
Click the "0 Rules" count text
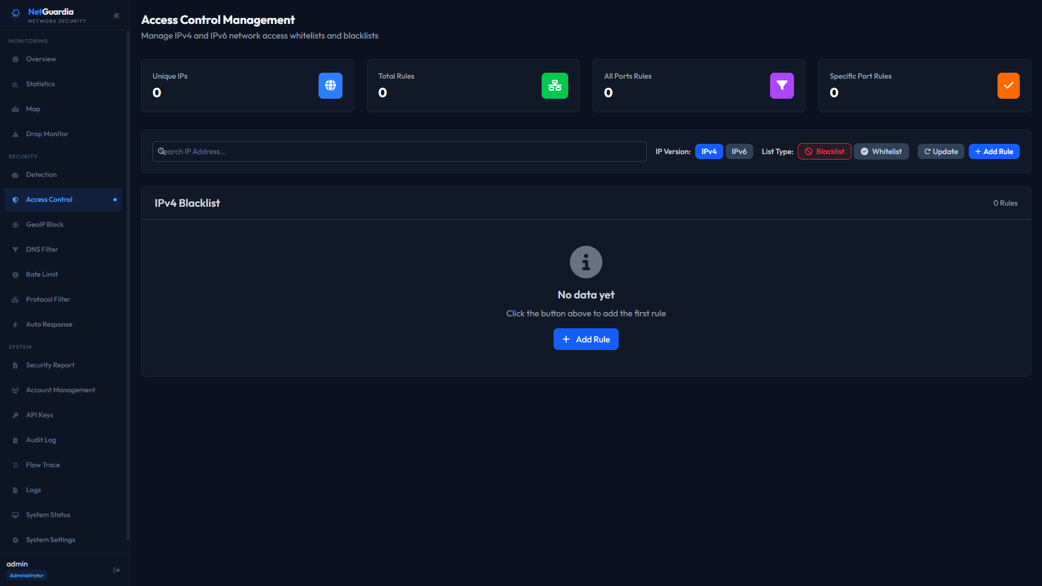coord(1005,203)
